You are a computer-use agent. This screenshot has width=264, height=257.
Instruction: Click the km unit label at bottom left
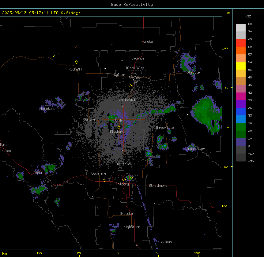point(5,254)
